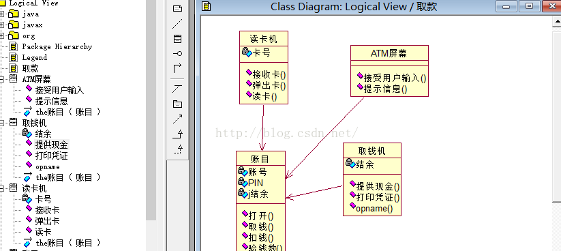This screenshot has width=561, height=251.
Task: Select 读卡 operation in the tree
Action: click(44, 232)
